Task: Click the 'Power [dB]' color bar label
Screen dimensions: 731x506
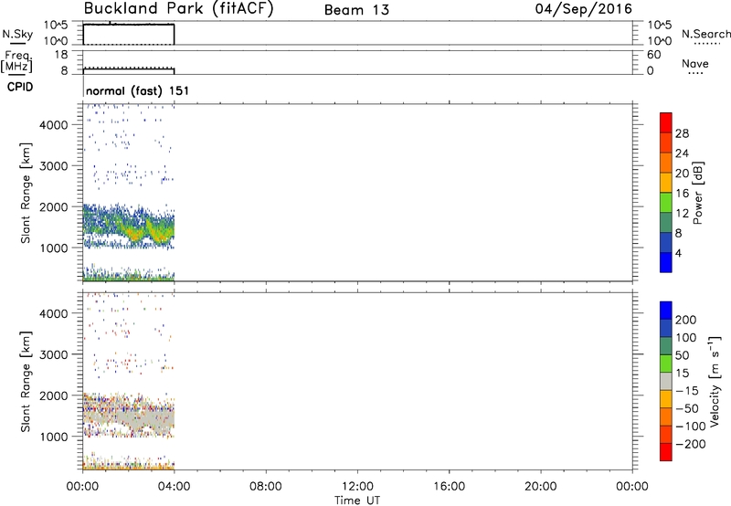Action: tap(698, 193)
